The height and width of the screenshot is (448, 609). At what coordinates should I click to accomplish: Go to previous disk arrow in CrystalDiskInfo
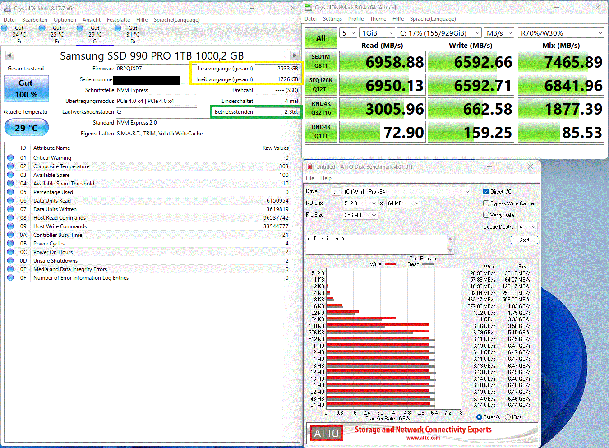(9, 55)
